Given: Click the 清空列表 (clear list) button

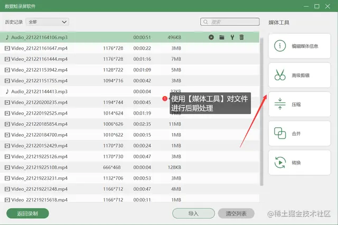Looking at the screenshot, I should 236,213.
